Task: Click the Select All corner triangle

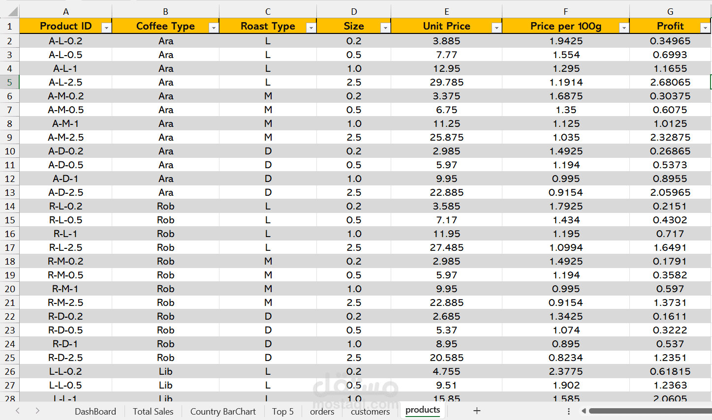Action: coord(12,12)
